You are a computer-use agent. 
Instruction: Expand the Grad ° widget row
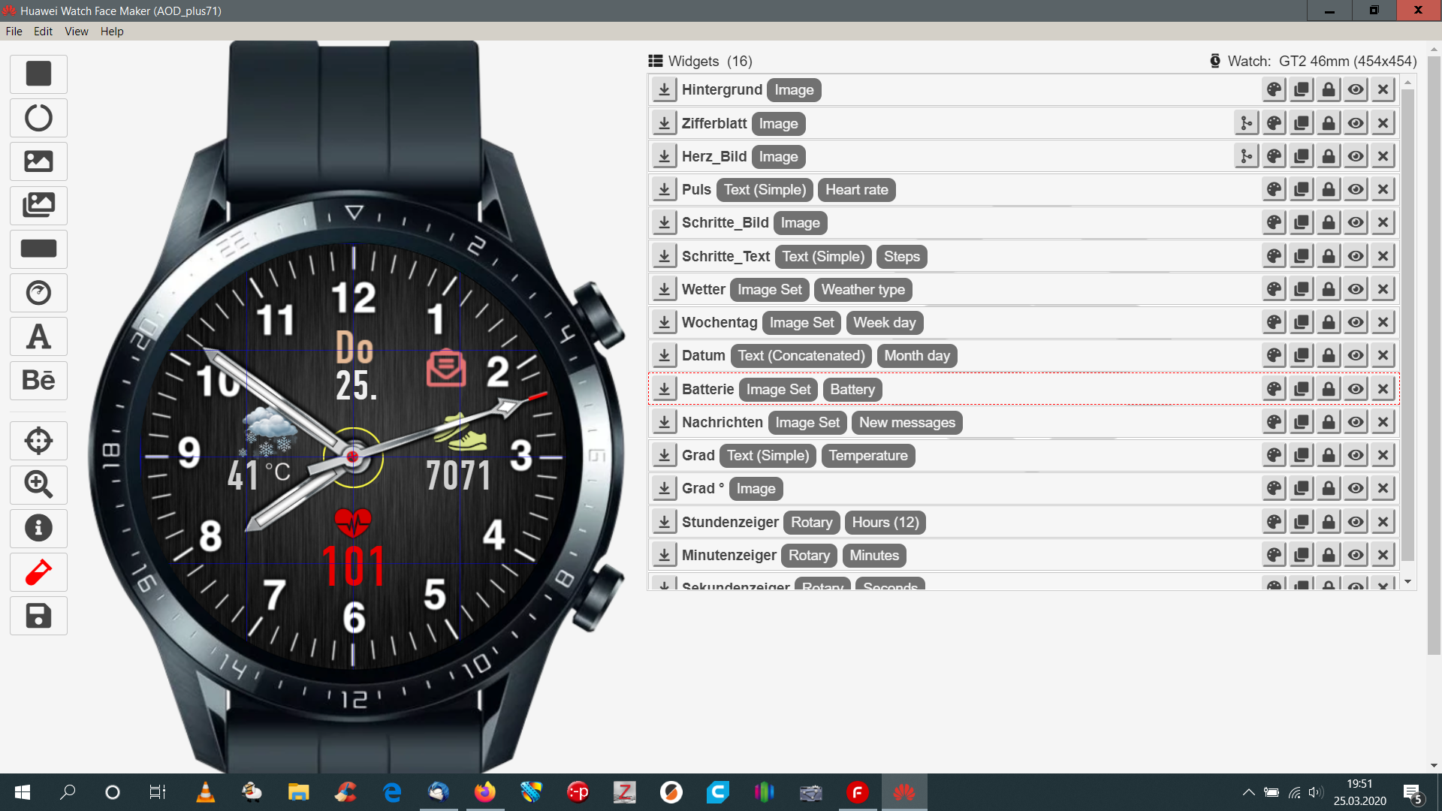[664, 488]
